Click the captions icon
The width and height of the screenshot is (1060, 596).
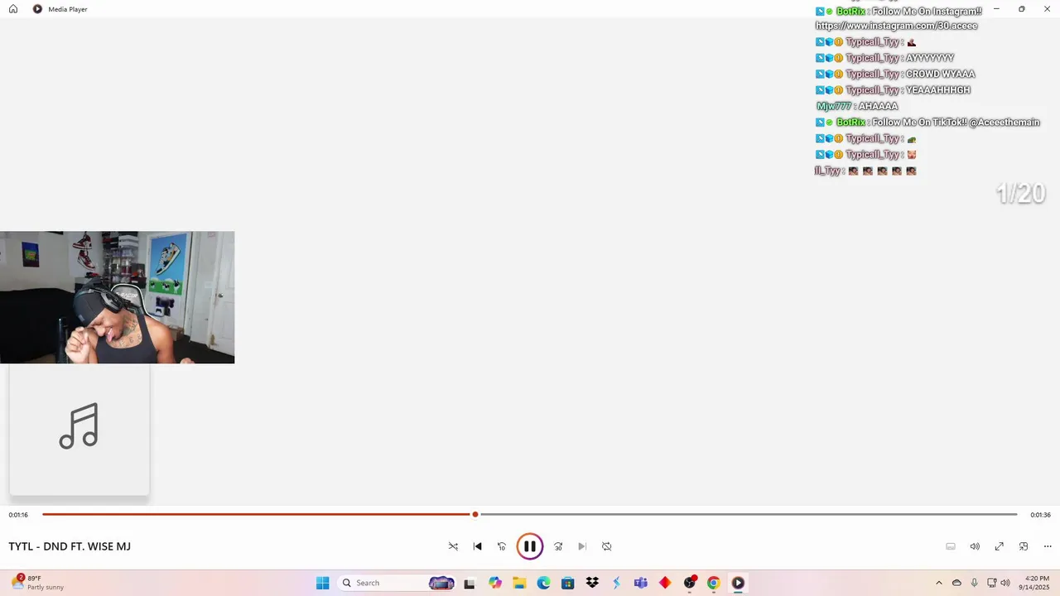point(951,546)
